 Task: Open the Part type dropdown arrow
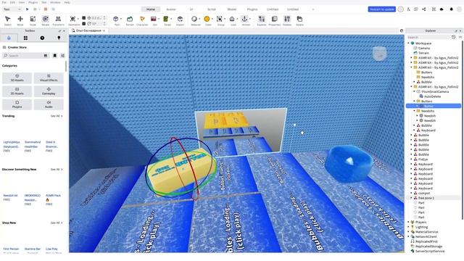pos(121,19)
